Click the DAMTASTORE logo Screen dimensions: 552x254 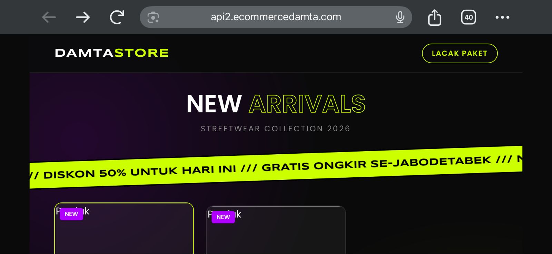112,53
